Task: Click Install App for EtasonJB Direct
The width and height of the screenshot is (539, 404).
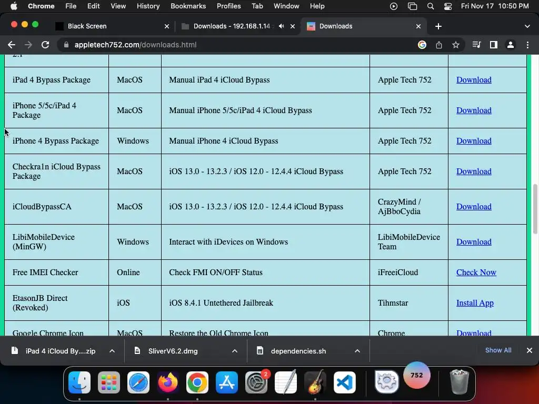Action: 475,303
